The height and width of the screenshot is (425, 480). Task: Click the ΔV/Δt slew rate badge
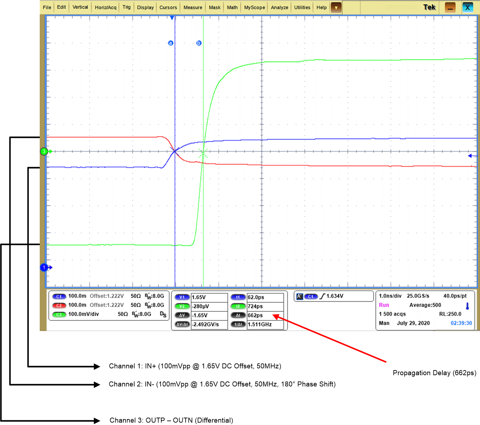(182, 324)
